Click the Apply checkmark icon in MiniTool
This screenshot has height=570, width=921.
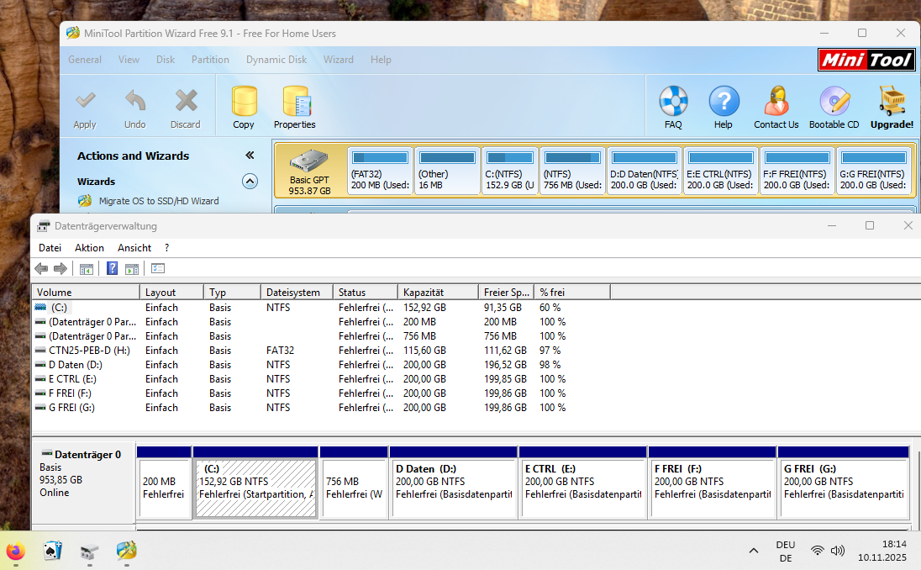(85, 101)
